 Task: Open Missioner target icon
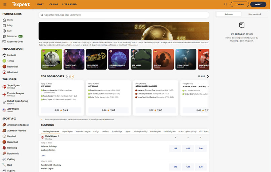tap(4, 36)
